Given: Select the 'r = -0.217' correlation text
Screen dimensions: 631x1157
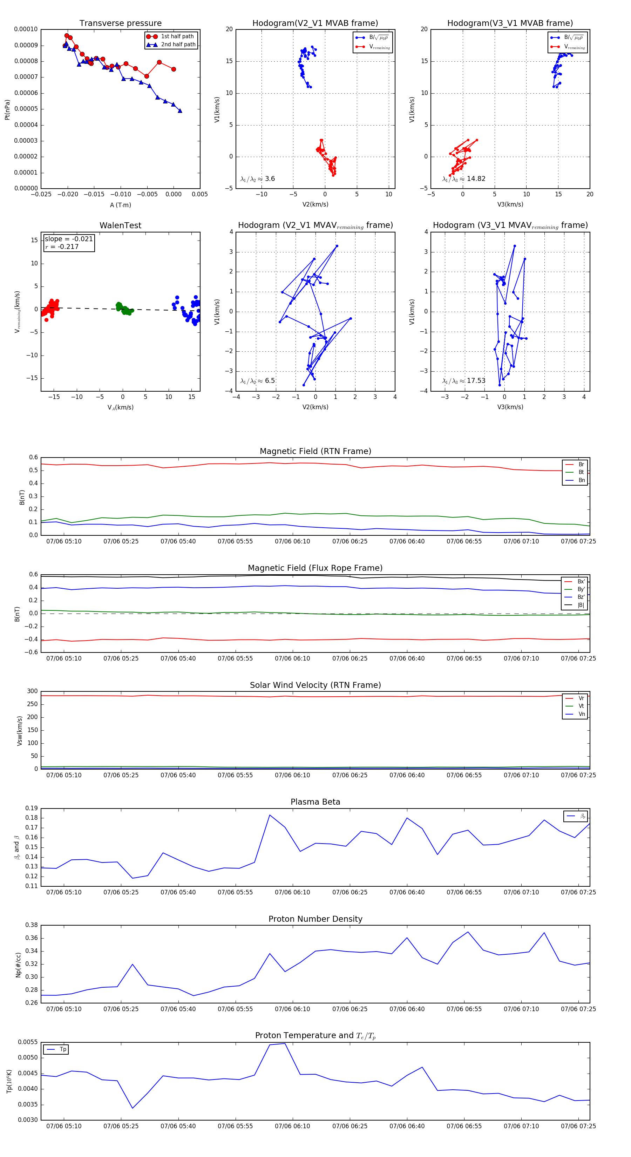Looking at the screenshot, I should click(x=62, y=246).
